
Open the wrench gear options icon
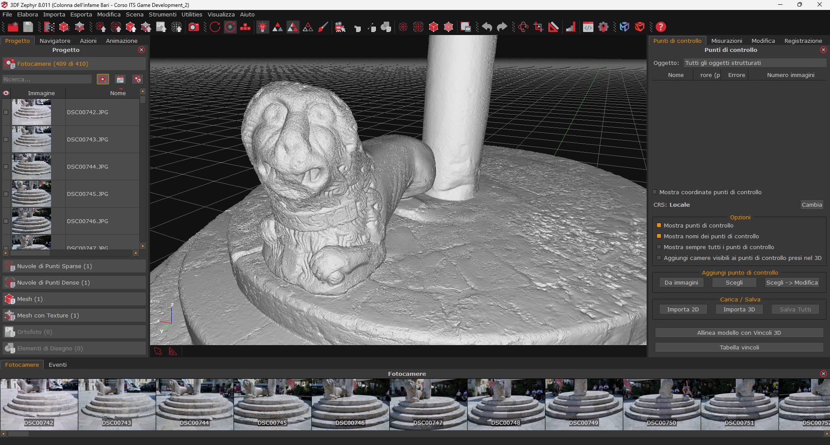pos(603,27)
